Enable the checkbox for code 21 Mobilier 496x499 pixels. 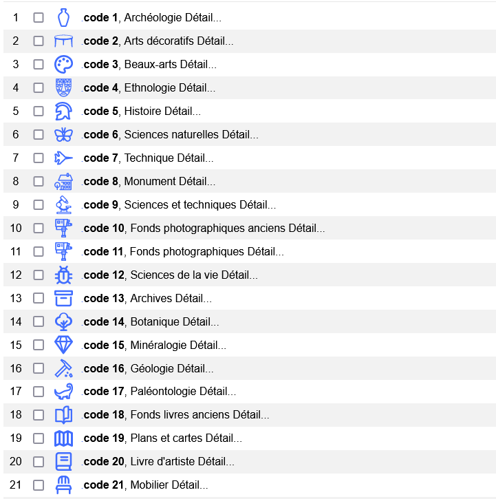pos(39,485)
